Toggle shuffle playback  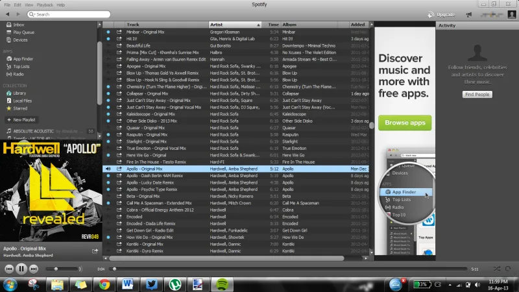click(496, 269)
